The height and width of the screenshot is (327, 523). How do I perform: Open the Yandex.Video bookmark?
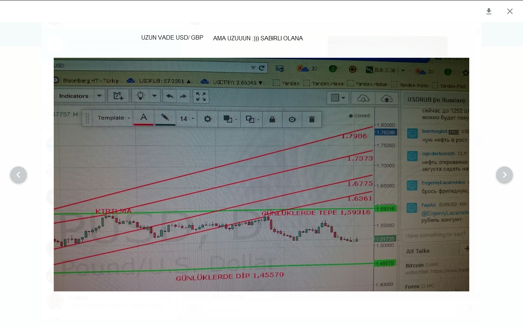[x=410, y=85]
